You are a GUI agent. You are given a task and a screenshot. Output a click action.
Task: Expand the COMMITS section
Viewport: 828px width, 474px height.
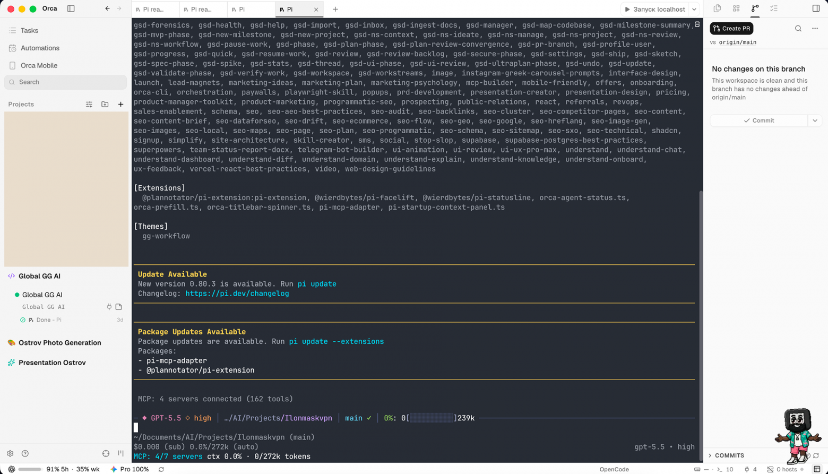point(726,455)
